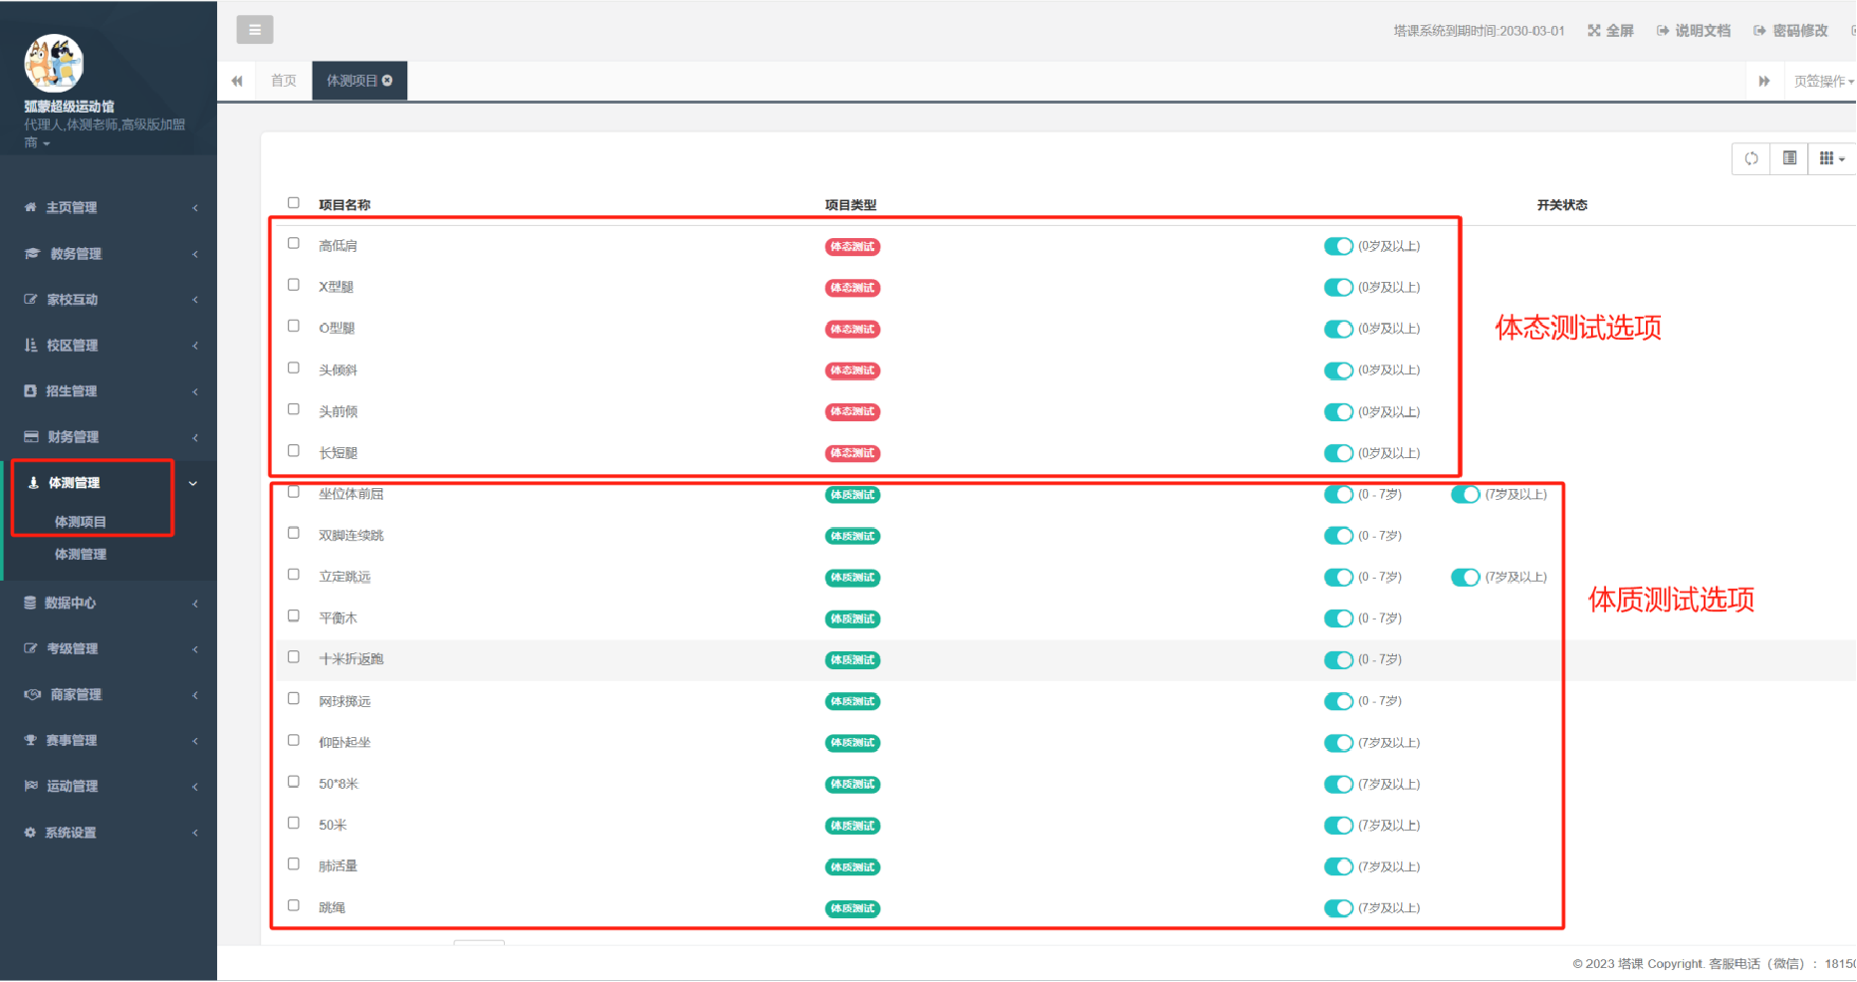Click the user avatar image
The width and height of the screenshot is (1857, 982).
point(54,64)
